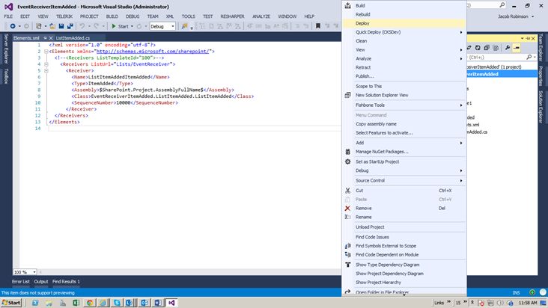Open the Debug configuration dropdown
The width and height of the screenshot is (548, 308).
162,26
